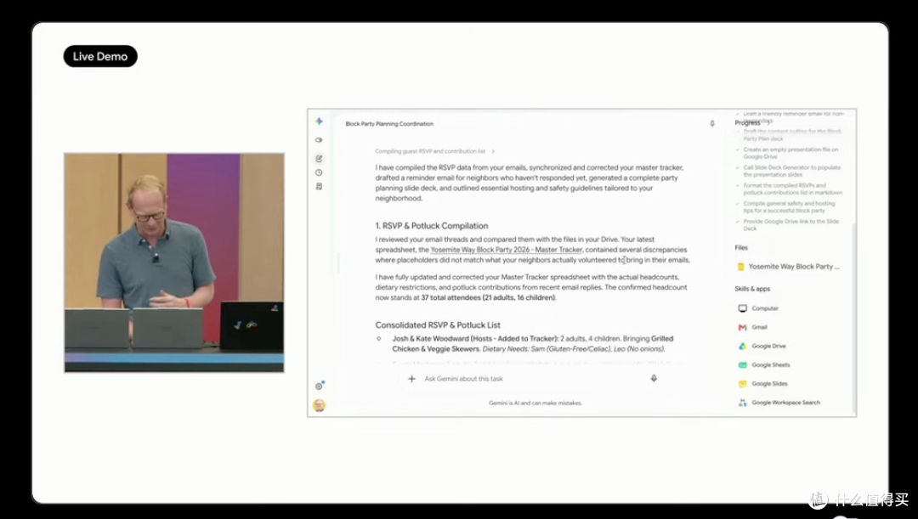This screenshot has height=519, width=918.
Task: Open settings gear icon with blue dot
Action: pyautogui.click(x=320, y=386)
